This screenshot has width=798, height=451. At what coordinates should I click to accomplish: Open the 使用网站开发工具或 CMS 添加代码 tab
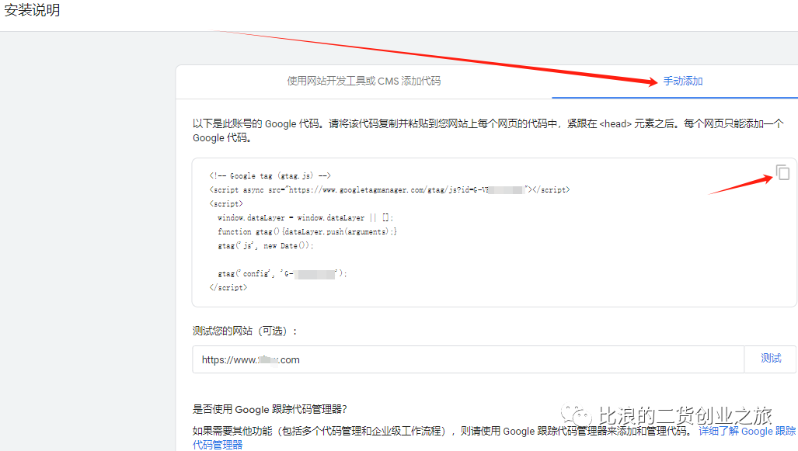364,82
